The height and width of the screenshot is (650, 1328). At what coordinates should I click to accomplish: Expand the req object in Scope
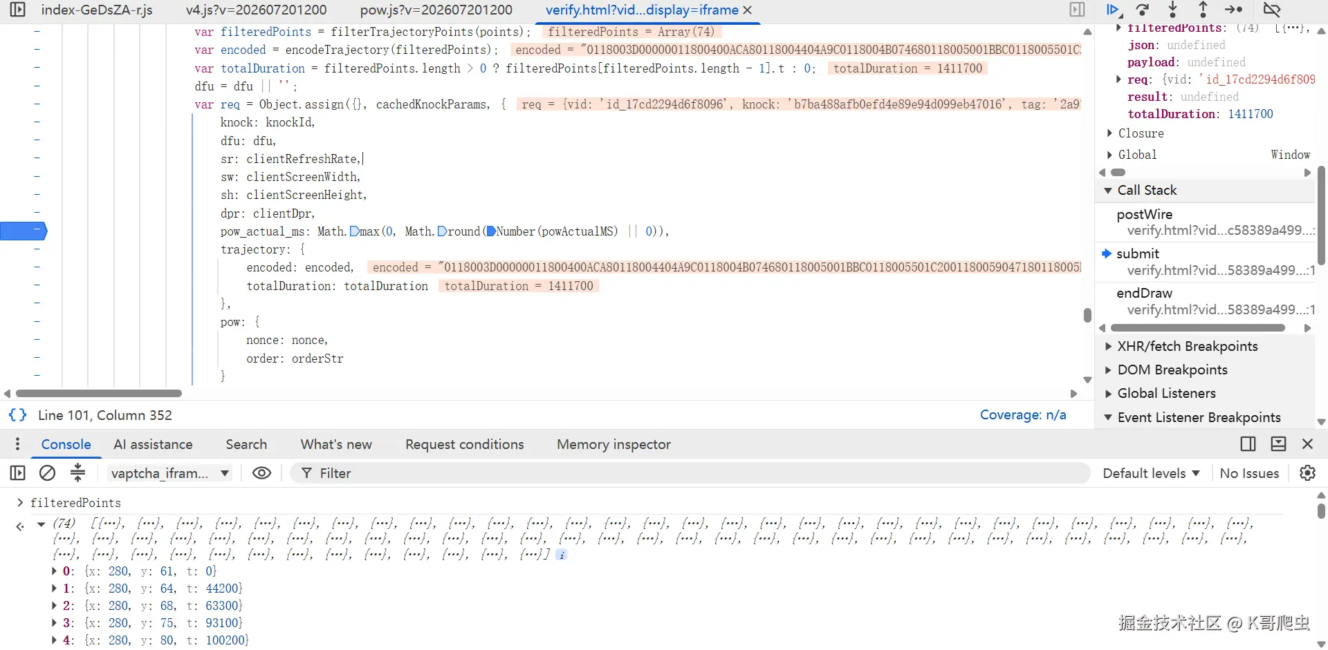pos(1119,79)
